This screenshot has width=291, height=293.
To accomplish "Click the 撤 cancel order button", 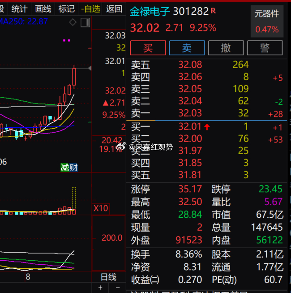I will [x=226, y=48].
